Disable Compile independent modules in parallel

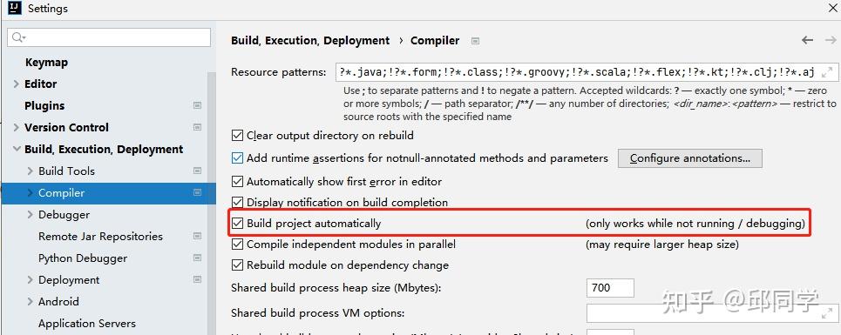click(237, 244)
